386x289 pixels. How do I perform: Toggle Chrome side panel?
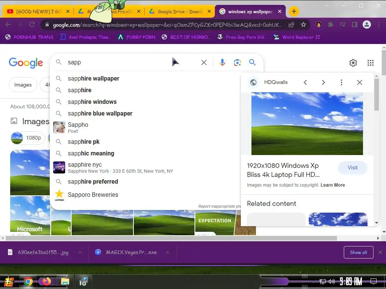(354, 24)
